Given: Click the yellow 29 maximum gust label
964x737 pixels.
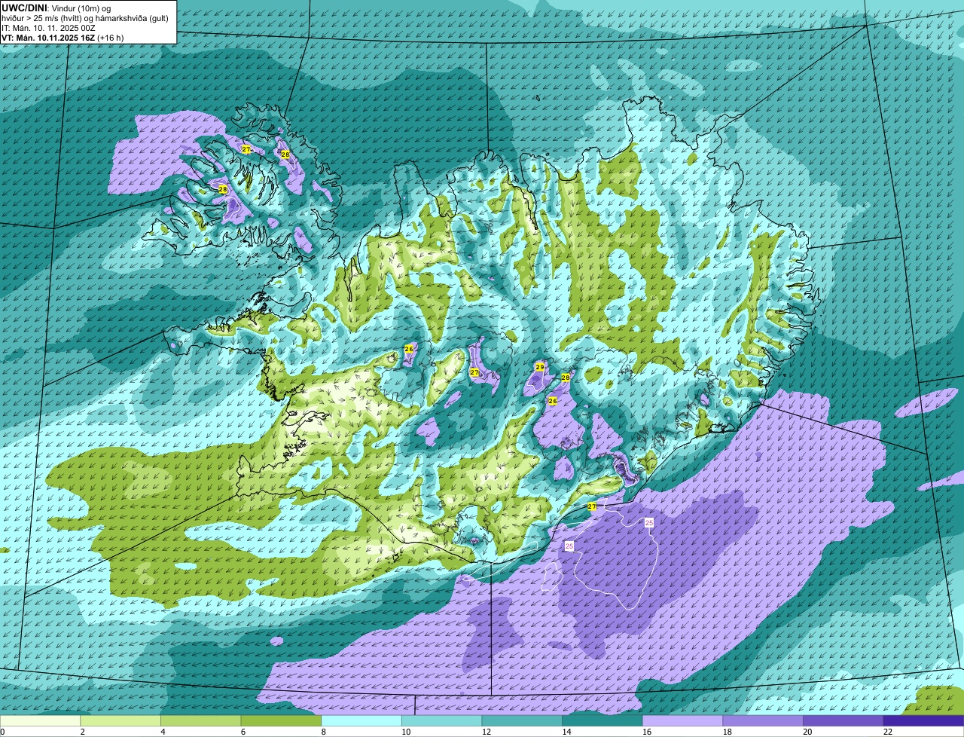Looking at the screenshot, I should pos(540,367).
